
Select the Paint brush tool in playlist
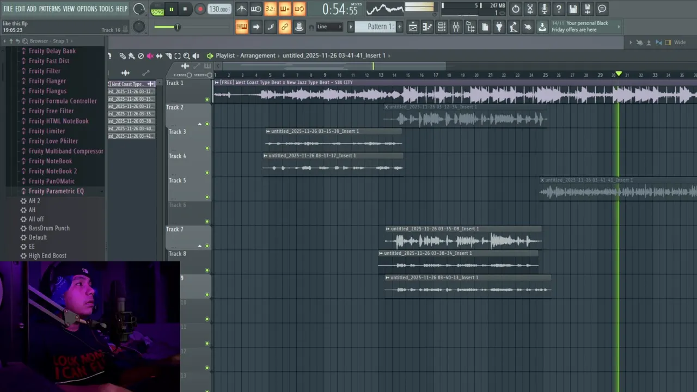(131, 56)
